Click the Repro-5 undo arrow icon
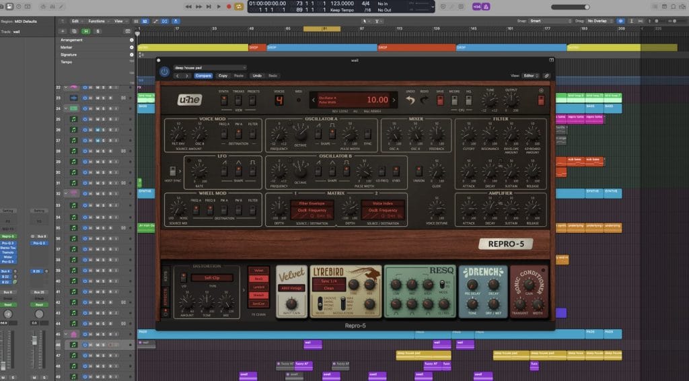Screen dimensions: 689x381 (410, 100)
